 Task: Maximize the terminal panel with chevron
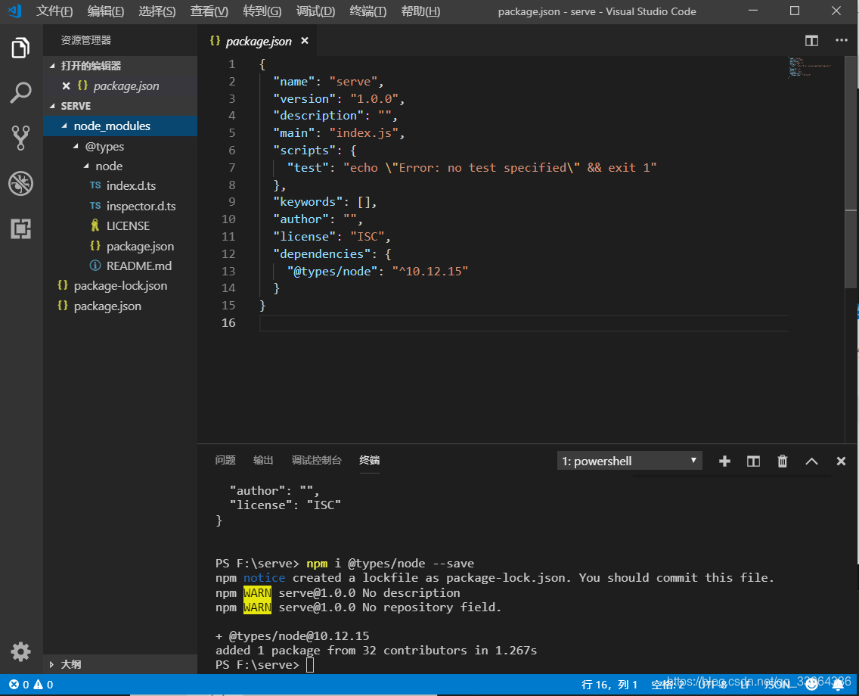812,461
